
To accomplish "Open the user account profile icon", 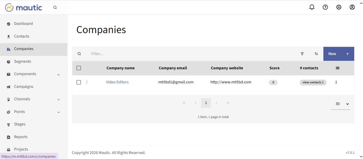I will pyautogui.click(x=352, y=7).
